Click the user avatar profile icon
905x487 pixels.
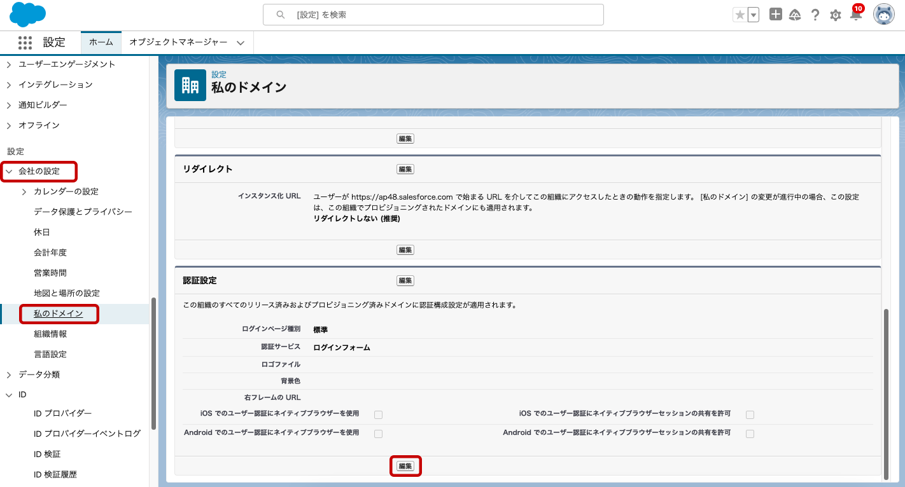883,15
